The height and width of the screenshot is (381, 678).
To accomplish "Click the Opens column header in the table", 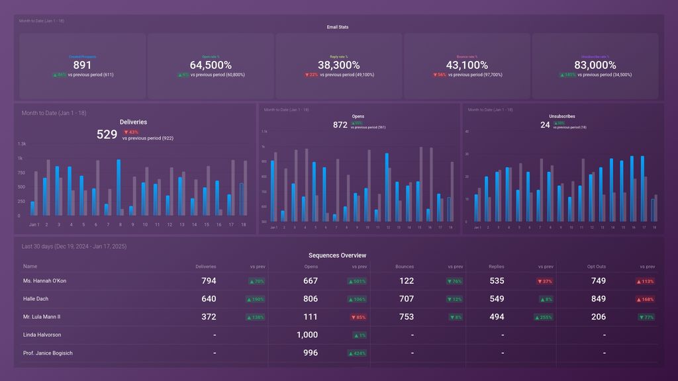I will pyautogui.click(x=311, y=267).
